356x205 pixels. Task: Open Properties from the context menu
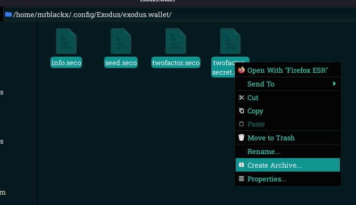[x=266, y=179]
